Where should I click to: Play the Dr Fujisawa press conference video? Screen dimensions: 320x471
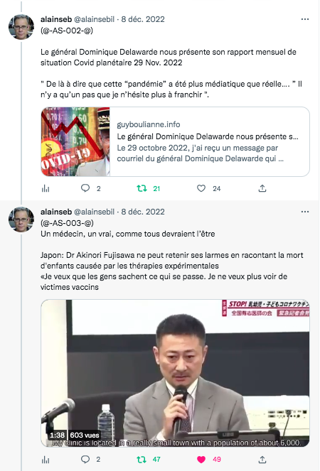(x=176, y=373)
